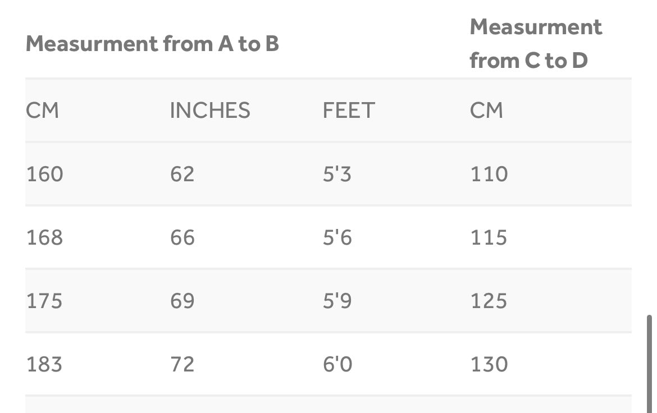Click the 115 cm cell
Image resolution: width=657 pixels, height=413 pixels.
click(489, 237)
